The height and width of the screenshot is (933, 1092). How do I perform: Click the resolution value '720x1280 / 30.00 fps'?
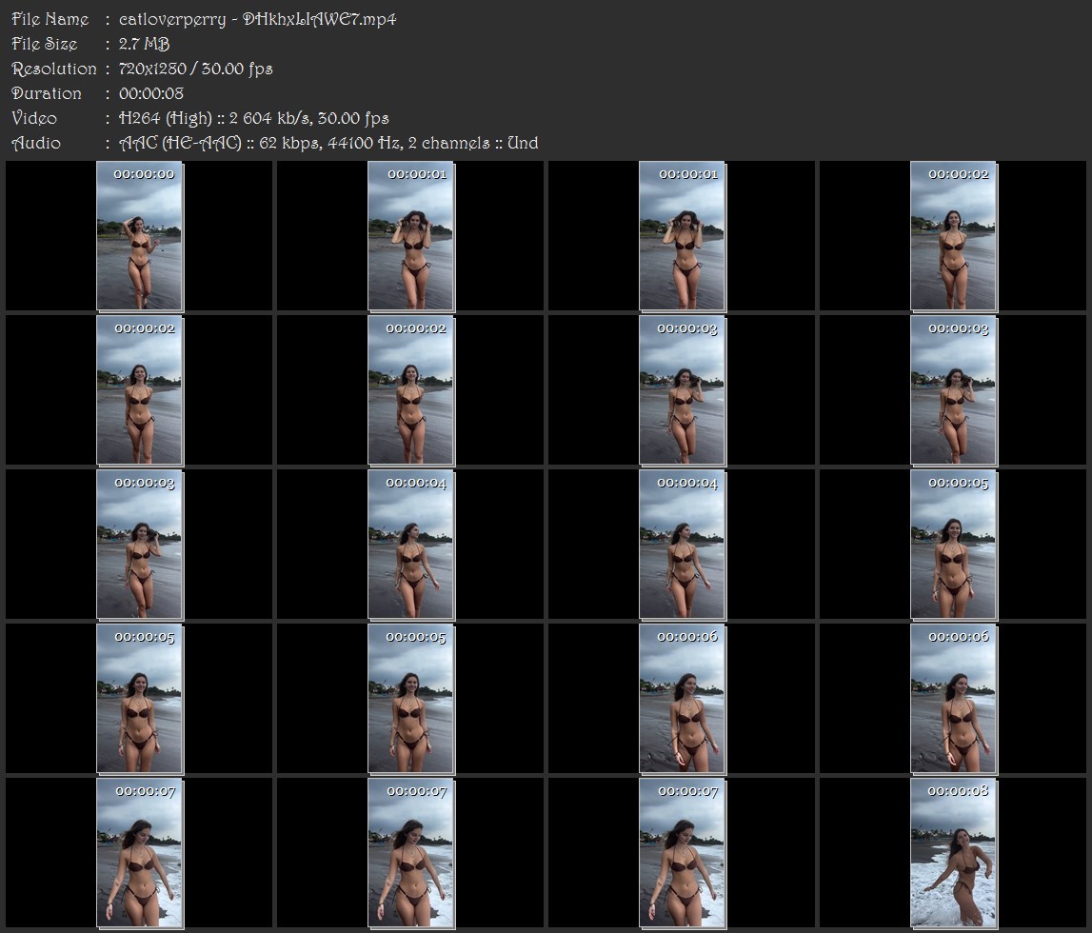pos(196,69)
